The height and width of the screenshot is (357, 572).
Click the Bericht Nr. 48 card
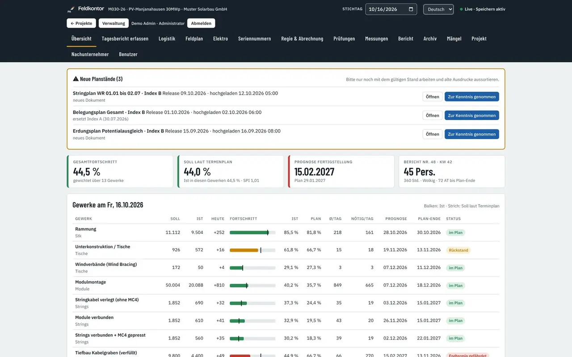[452, 171]
